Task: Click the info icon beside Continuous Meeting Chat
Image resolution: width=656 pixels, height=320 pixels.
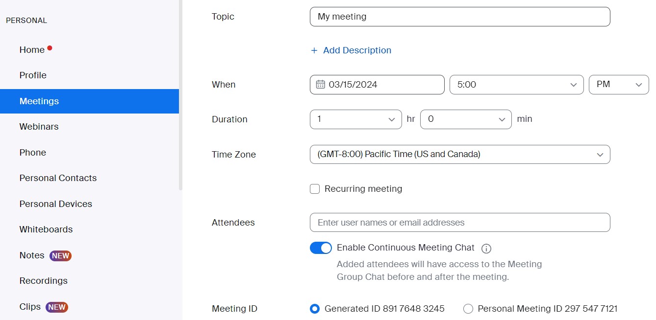Action: click(486, 249)
